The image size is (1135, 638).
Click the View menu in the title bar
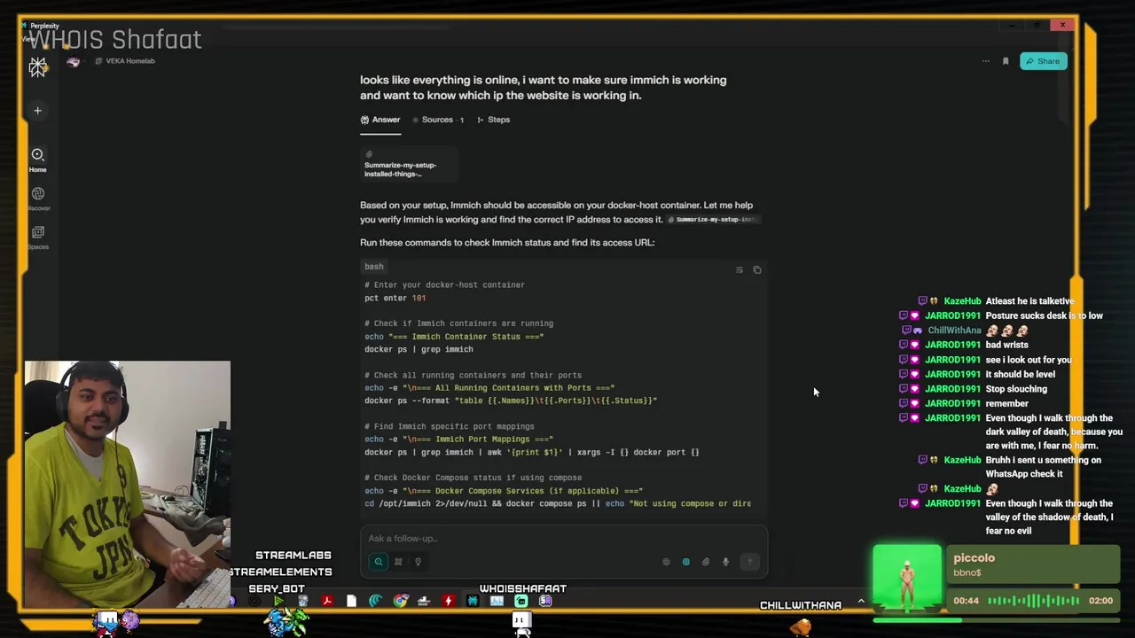click(27, 39)
